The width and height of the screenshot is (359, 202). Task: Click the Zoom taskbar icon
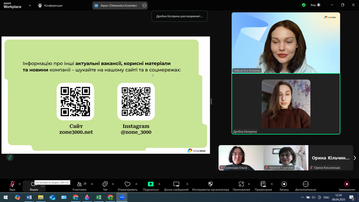click(x=122, y=197)
